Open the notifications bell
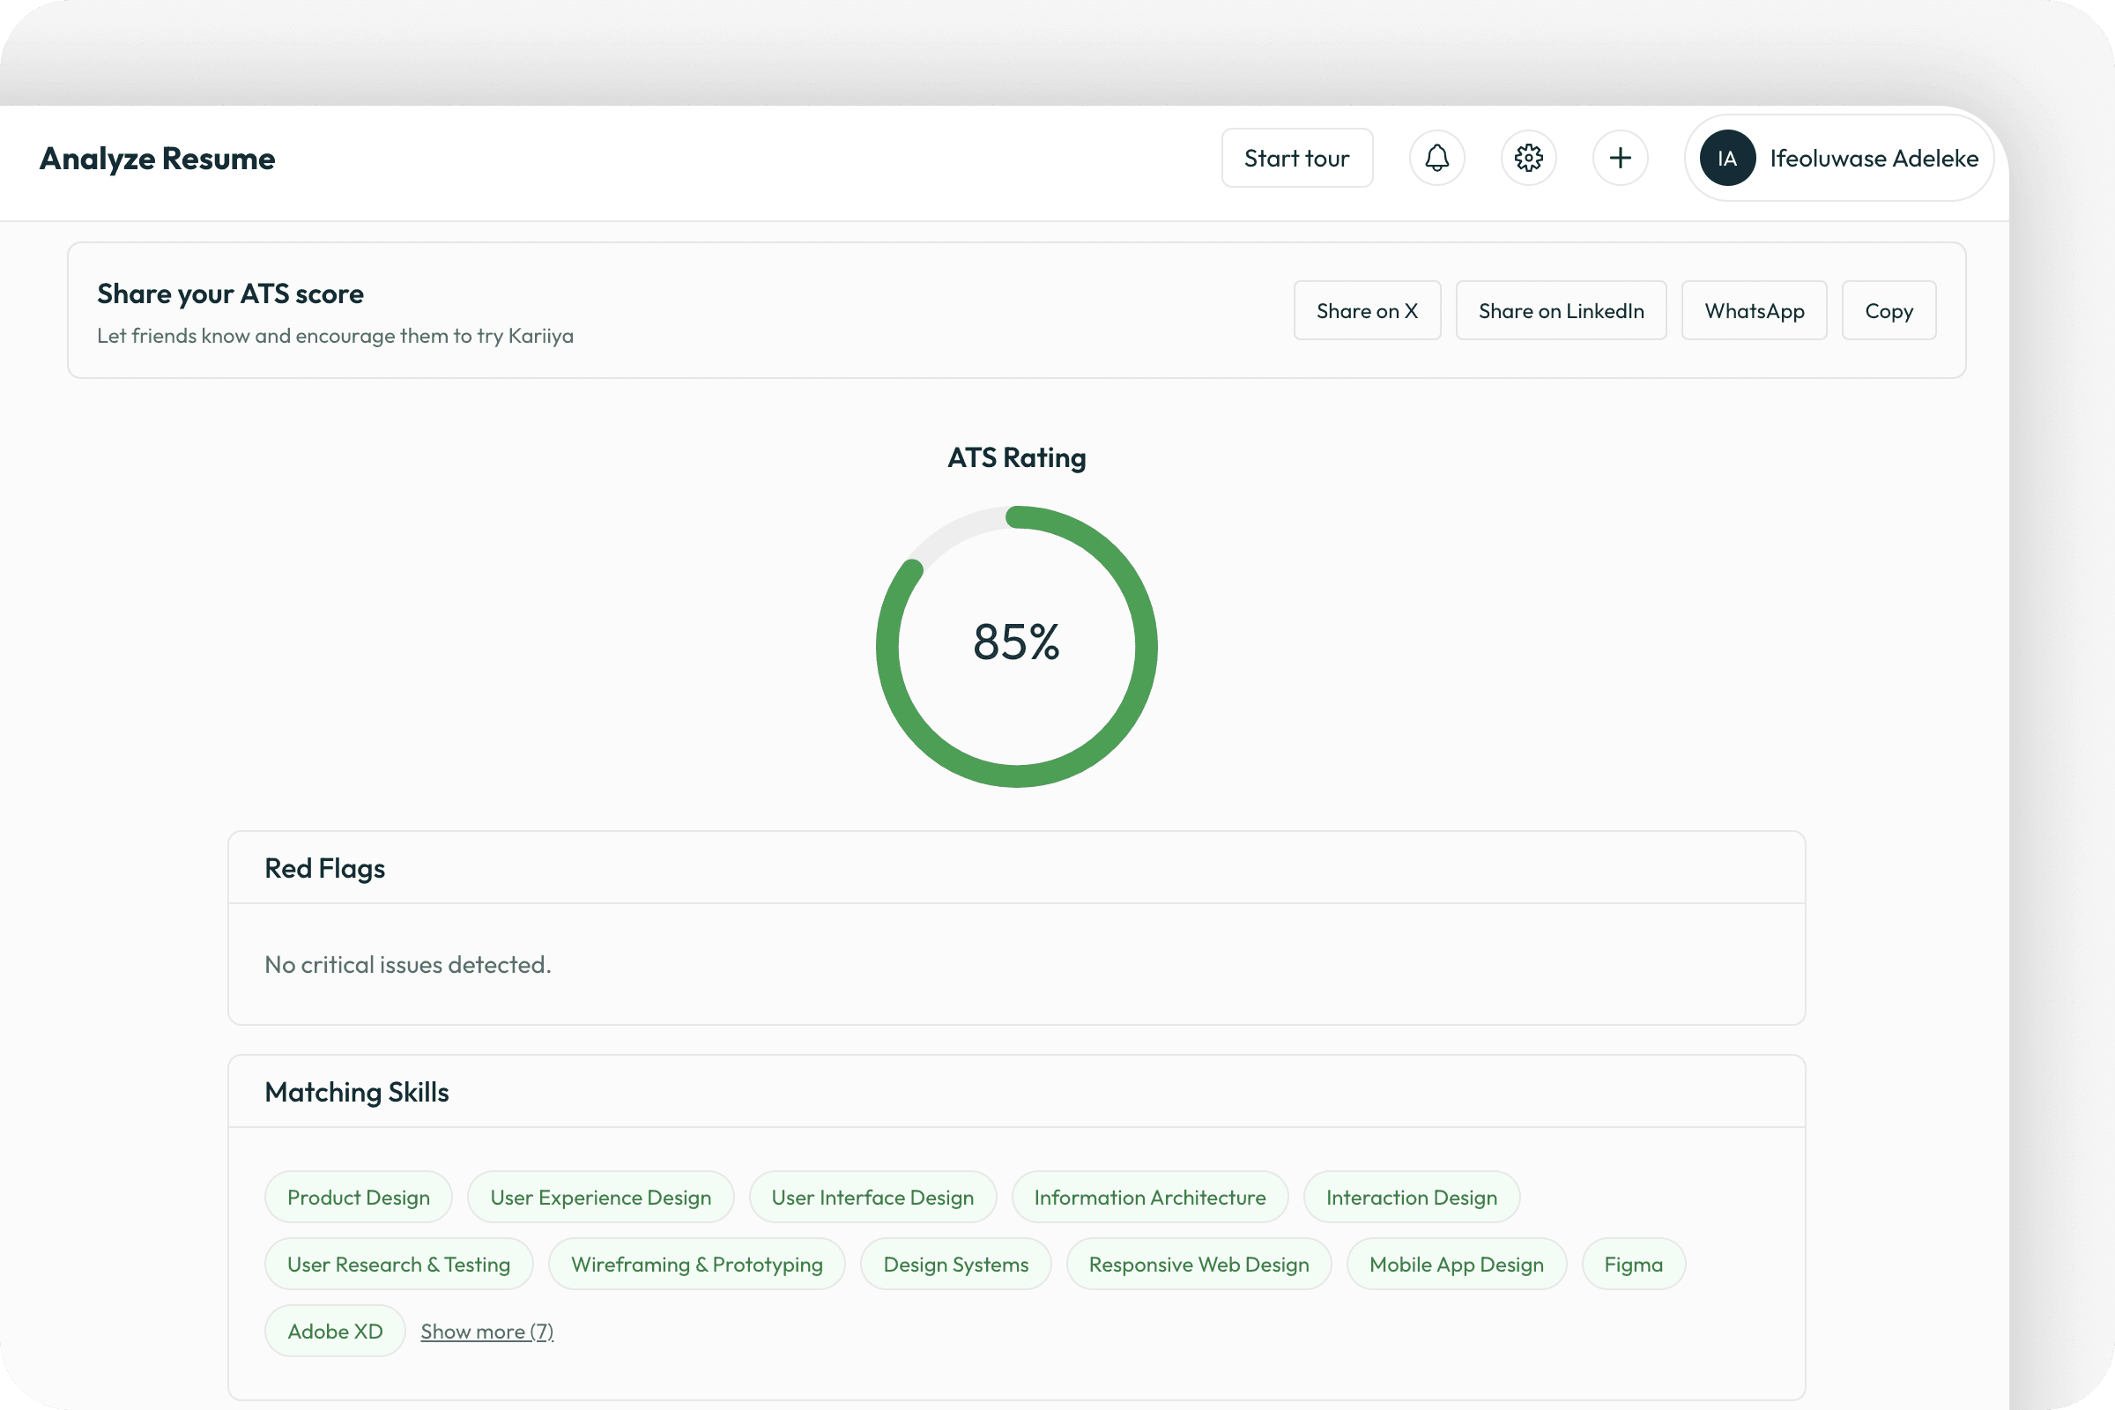The image size is (2115, 1410). coord(1437,159)
